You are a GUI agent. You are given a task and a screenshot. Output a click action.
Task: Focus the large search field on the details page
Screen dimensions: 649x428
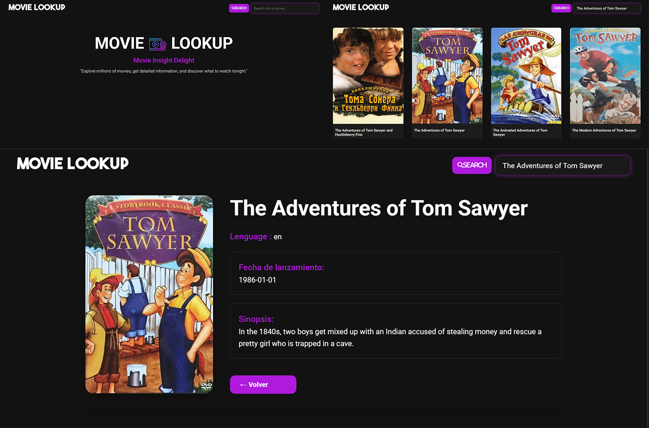(562, 166)
